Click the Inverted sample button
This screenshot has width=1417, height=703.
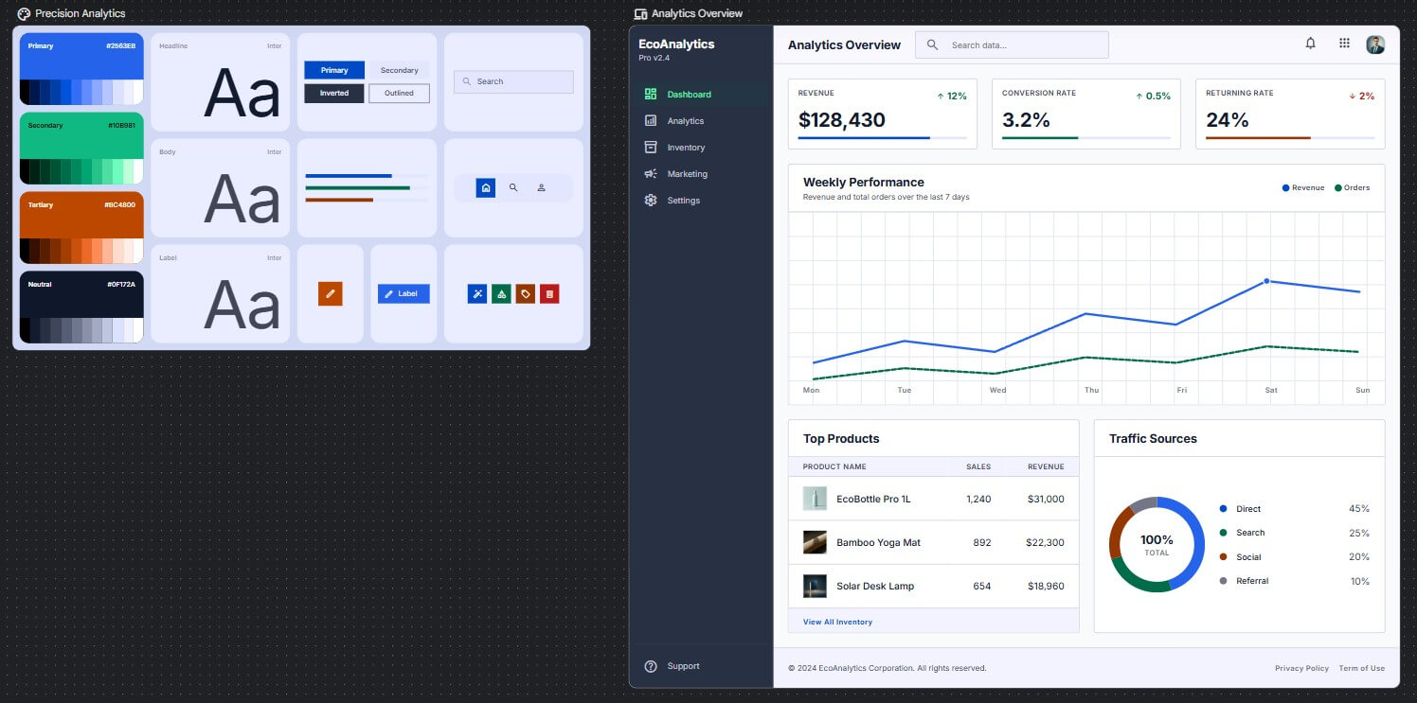334,94
